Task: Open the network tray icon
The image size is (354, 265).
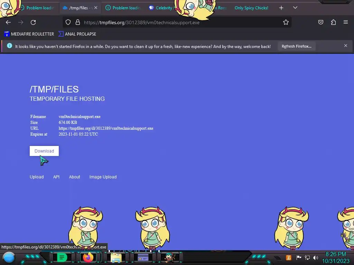Action: [x=307, y=257]
